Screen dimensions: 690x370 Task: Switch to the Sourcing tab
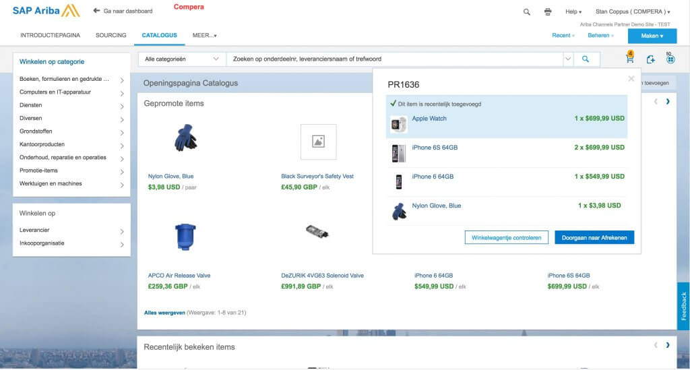point(111,35)
